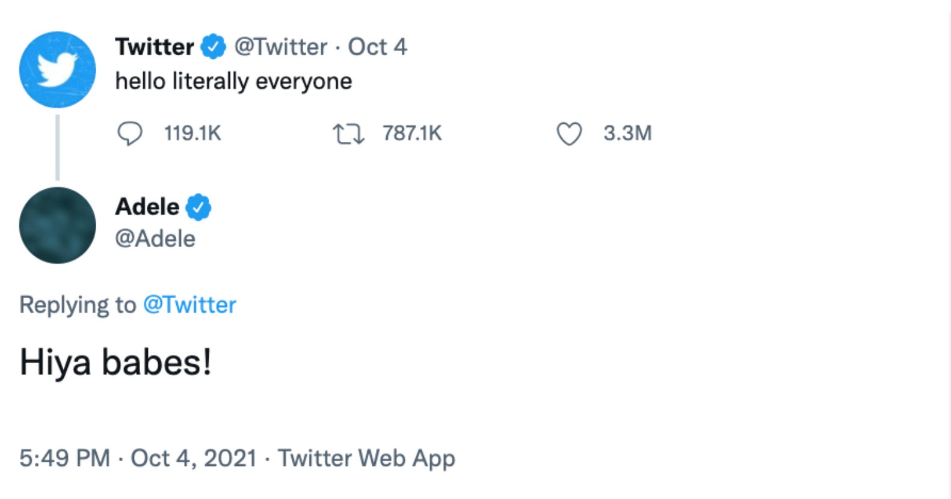Click the verified badge next to Twitter
This screenshot has width=951, height=499.
(213, 47)
